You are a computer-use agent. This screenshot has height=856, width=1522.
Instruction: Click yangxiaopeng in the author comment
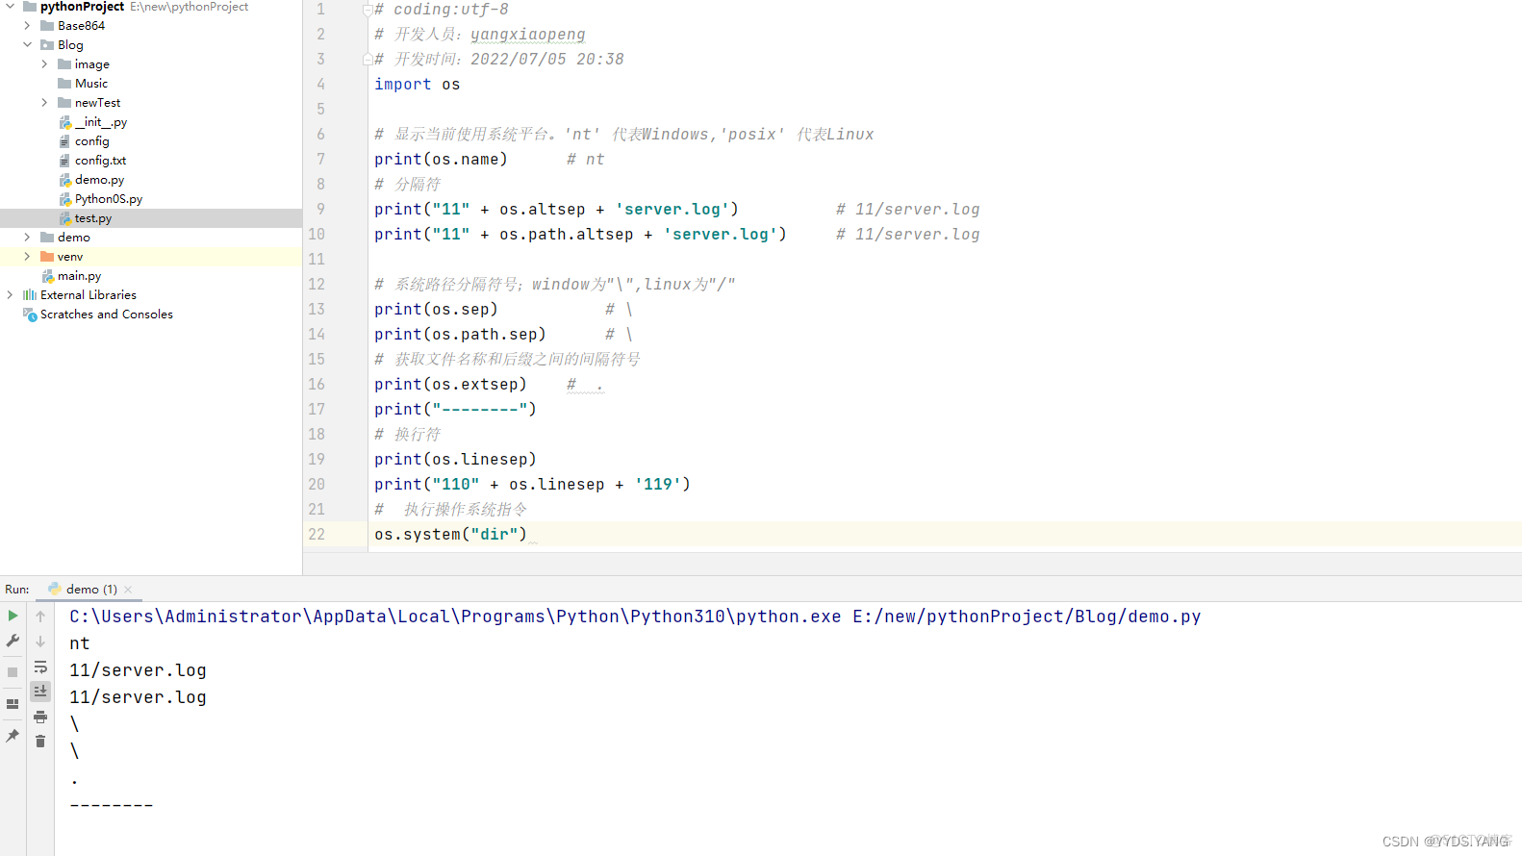pos(528,35)
